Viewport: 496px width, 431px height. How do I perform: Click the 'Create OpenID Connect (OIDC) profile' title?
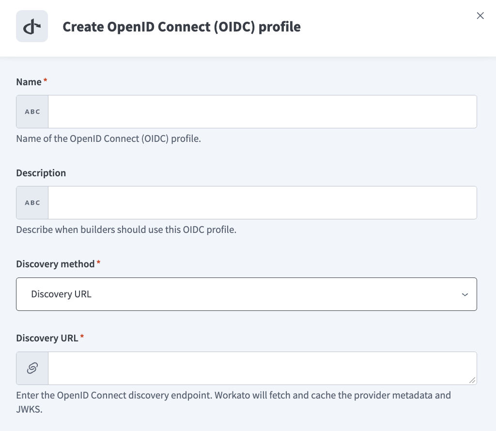point(182,27)
